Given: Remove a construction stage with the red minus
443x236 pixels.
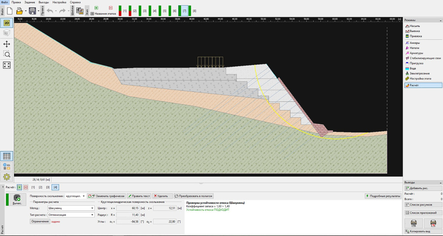Looking at the screenshot, I should pyautogui.click(x=110, y=8).
